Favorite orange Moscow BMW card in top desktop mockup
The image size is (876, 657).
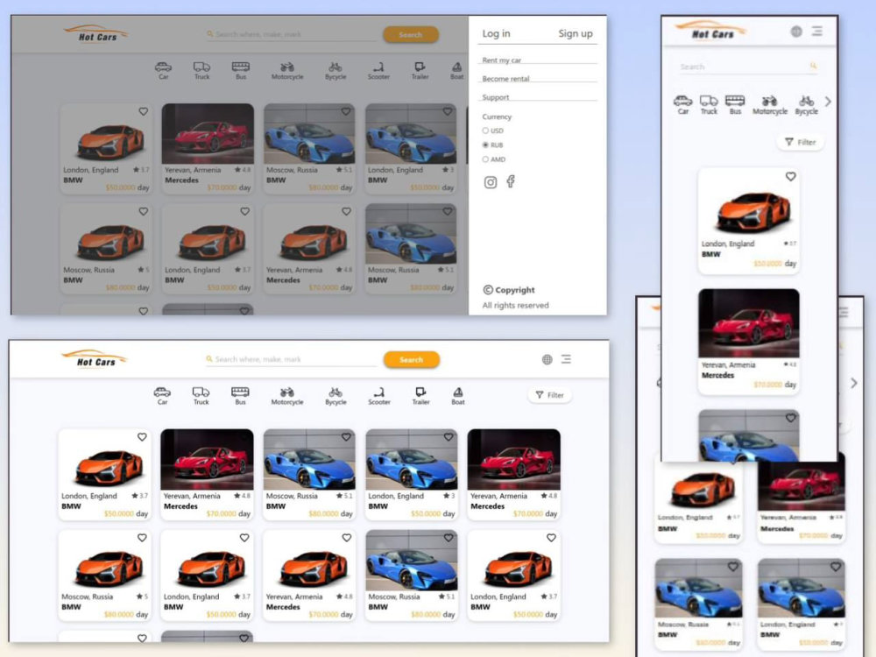(144, 212)
